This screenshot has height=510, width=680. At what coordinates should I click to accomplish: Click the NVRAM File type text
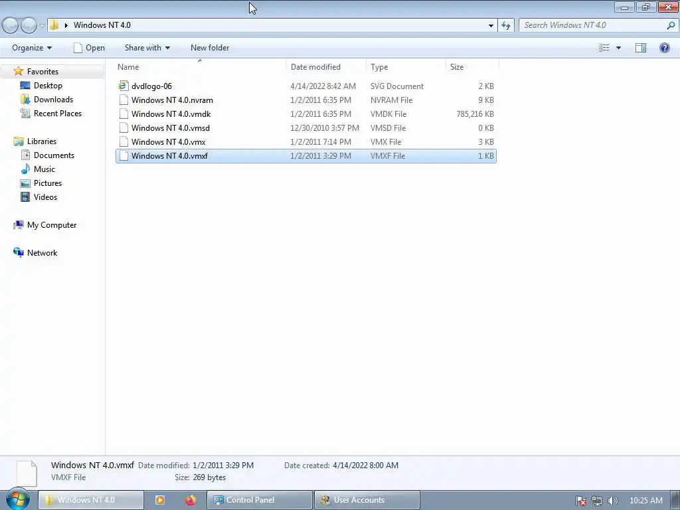(391, 100)
